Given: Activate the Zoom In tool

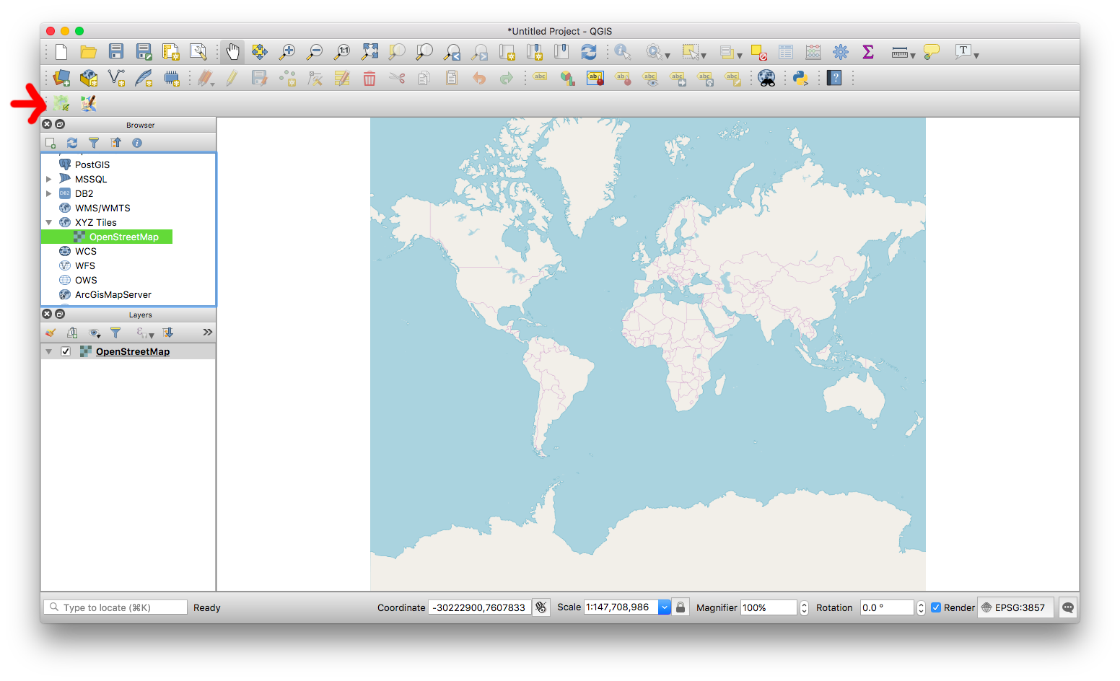Looking at the screenshot, I should [286, 51].
